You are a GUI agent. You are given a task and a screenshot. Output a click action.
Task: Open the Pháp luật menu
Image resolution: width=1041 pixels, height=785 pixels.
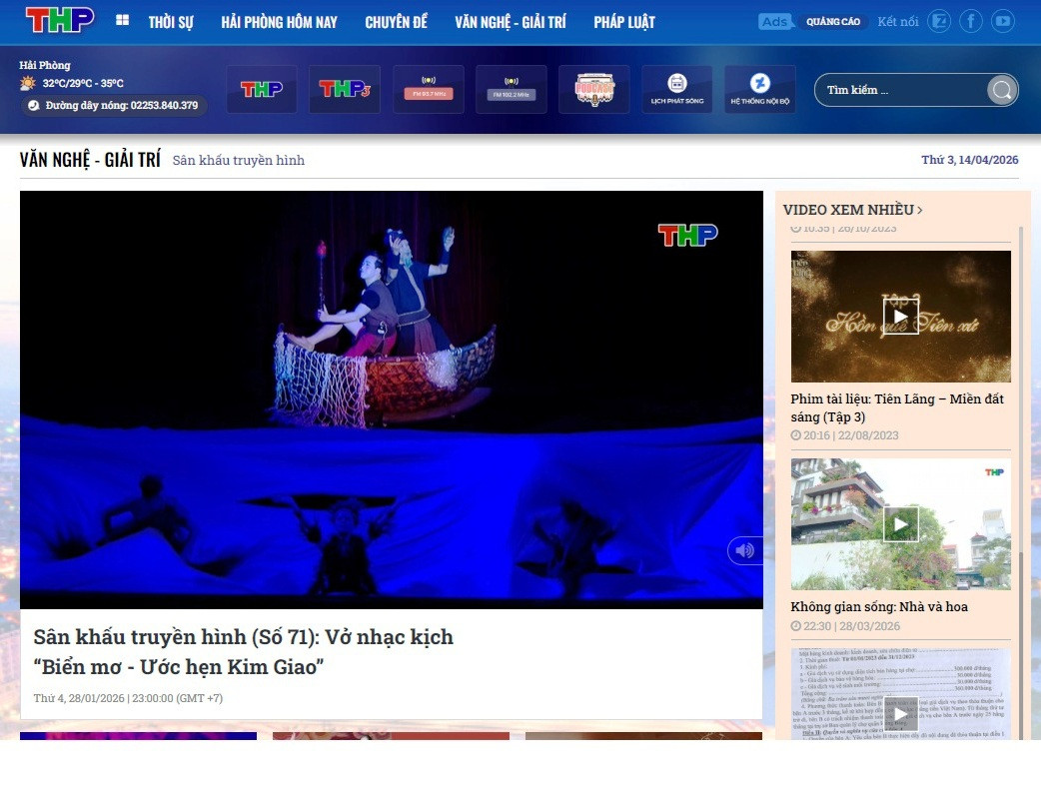point(624,23)
